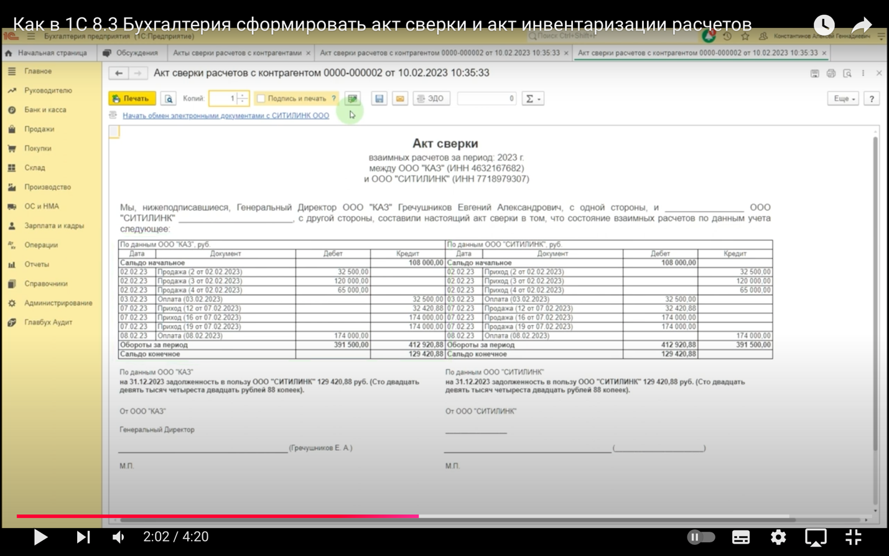Open Руководителю section in sidebar
This screenshot has height=556, width=889.
(x=48, y=90)
